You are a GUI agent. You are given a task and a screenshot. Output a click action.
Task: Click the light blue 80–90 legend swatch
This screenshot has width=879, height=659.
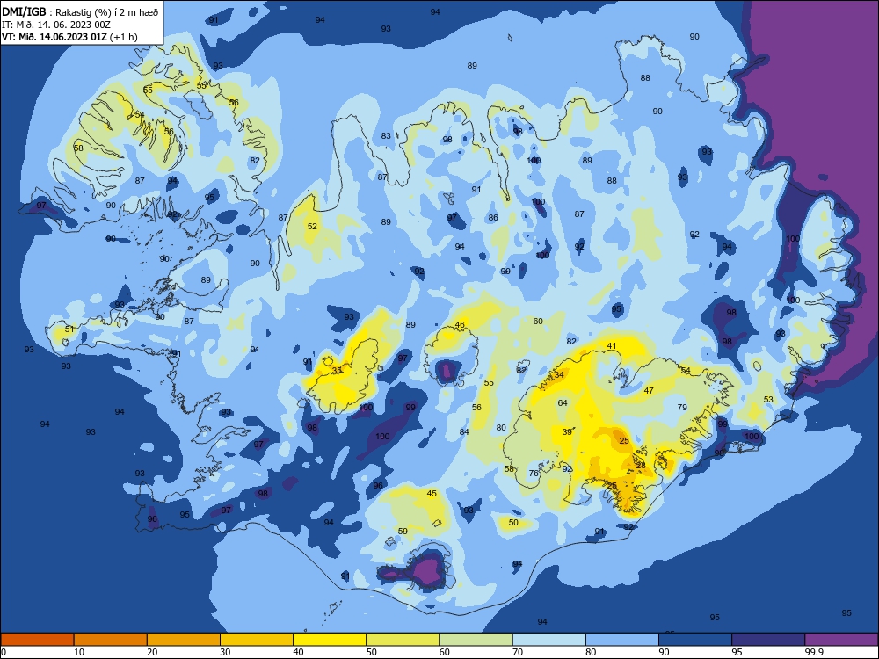[x=622, y=640]
